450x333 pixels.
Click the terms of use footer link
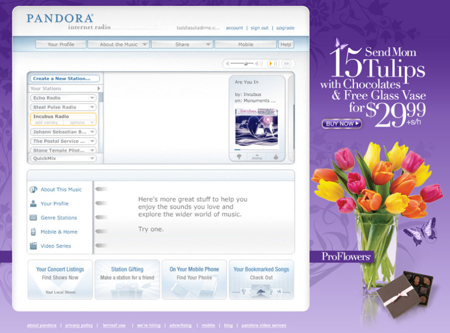(114, 325)
